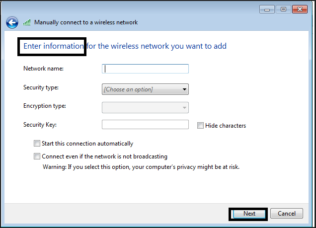The width and height of the screenshot is (316, 228).
Task: Close the dialog with the red X
Action: coord(300,9)
